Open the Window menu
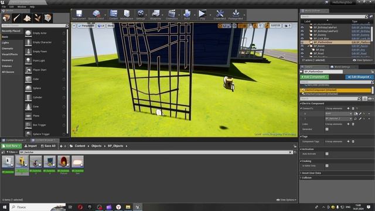The width and height of the screenshot is (375, 211). click(22, 6)
